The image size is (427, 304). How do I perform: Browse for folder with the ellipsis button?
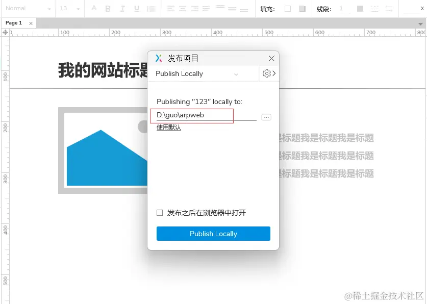point(266,117)
